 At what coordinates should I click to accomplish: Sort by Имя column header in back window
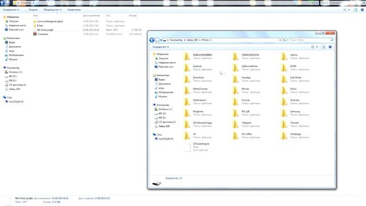[35, 15]
